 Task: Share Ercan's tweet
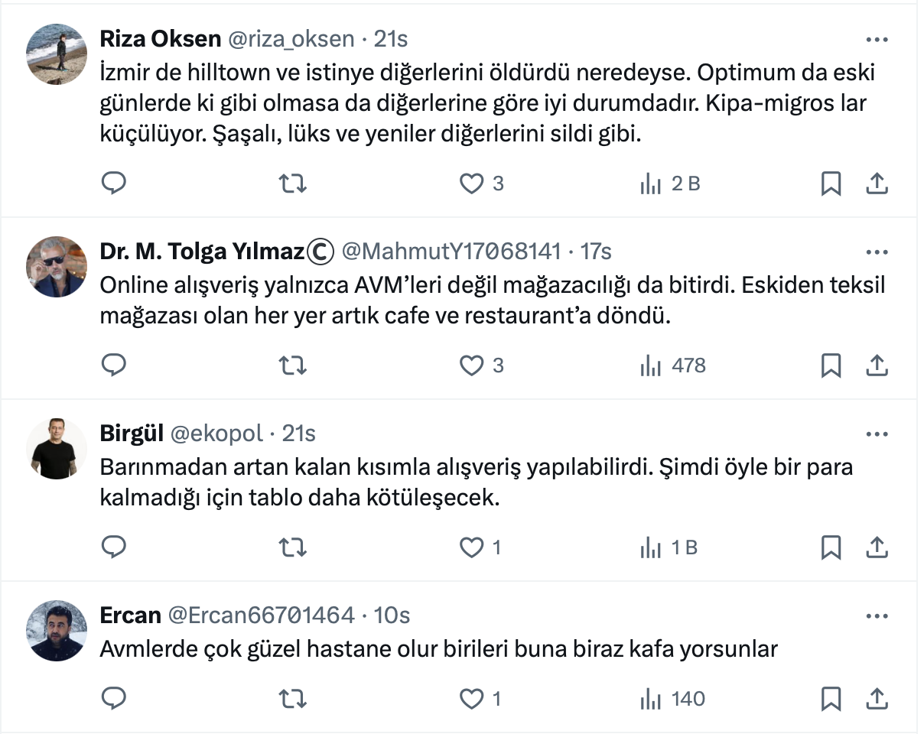point(876,698)
